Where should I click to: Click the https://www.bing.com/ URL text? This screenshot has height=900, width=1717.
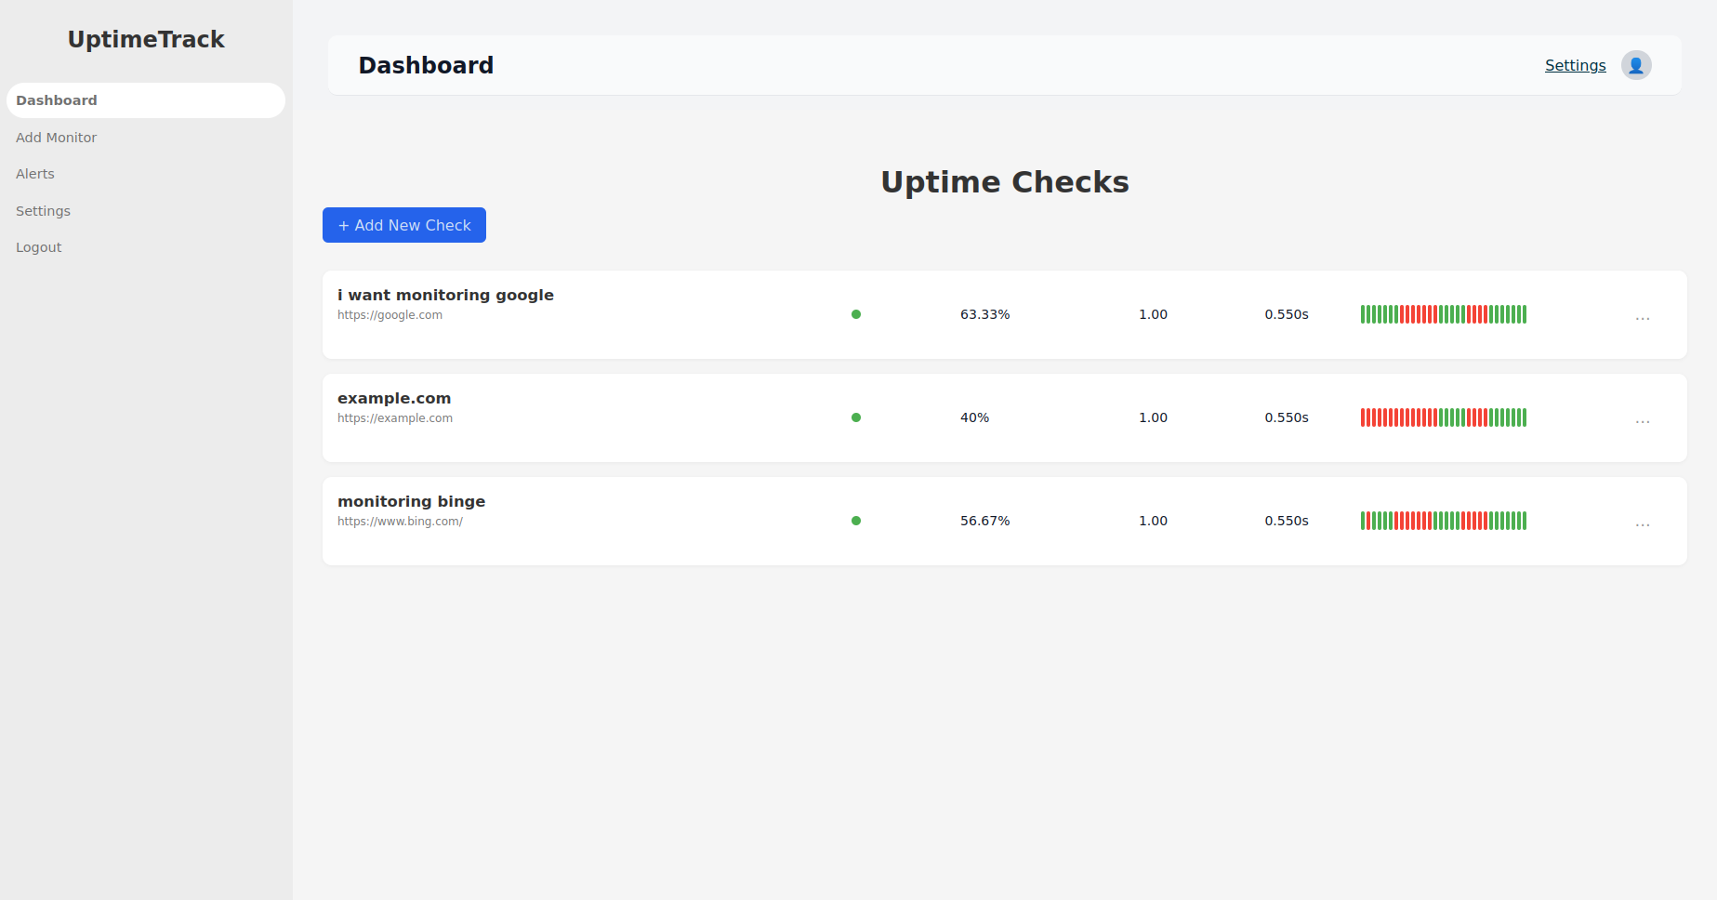pyautogui.click(x=400, y=521)
